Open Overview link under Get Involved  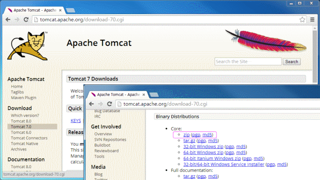103,134
